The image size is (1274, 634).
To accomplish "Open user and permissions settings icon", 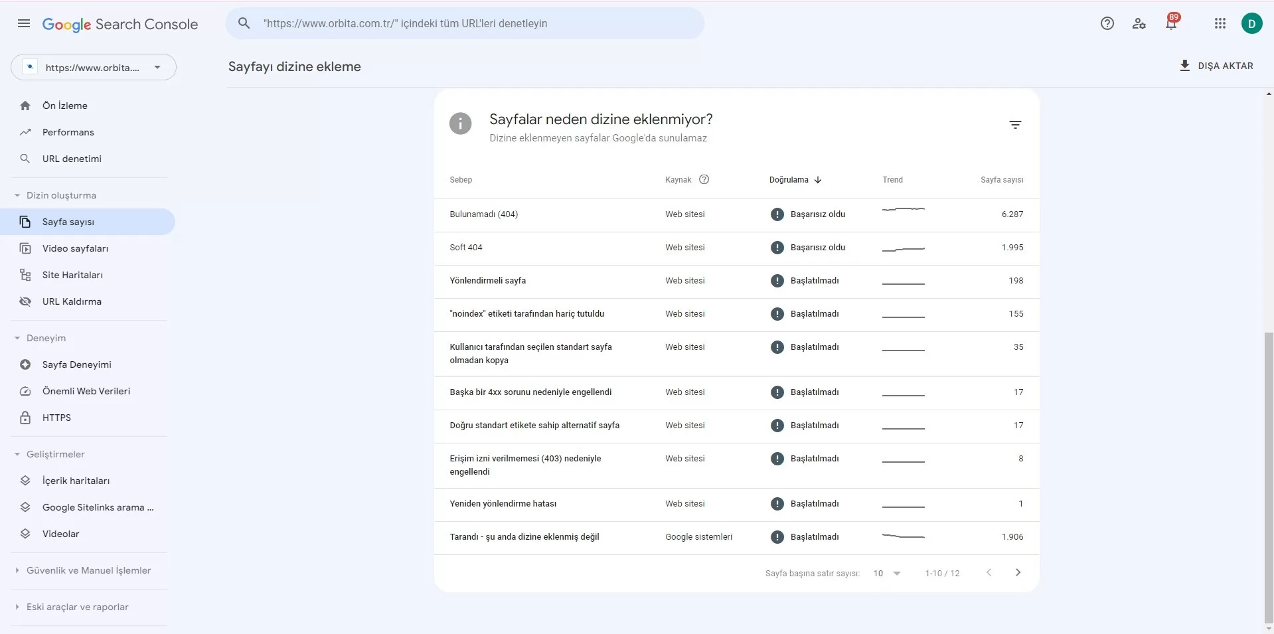I will coord(1139,24).
